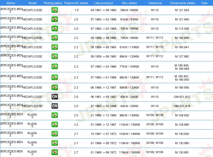Select engine code M 115.926
This screenshot has width=213, height=157.
[182, 29]
